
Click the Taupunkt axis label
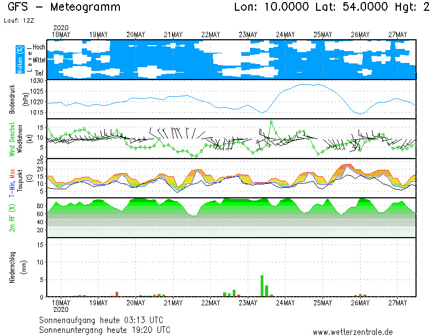[x=20, y=181]
